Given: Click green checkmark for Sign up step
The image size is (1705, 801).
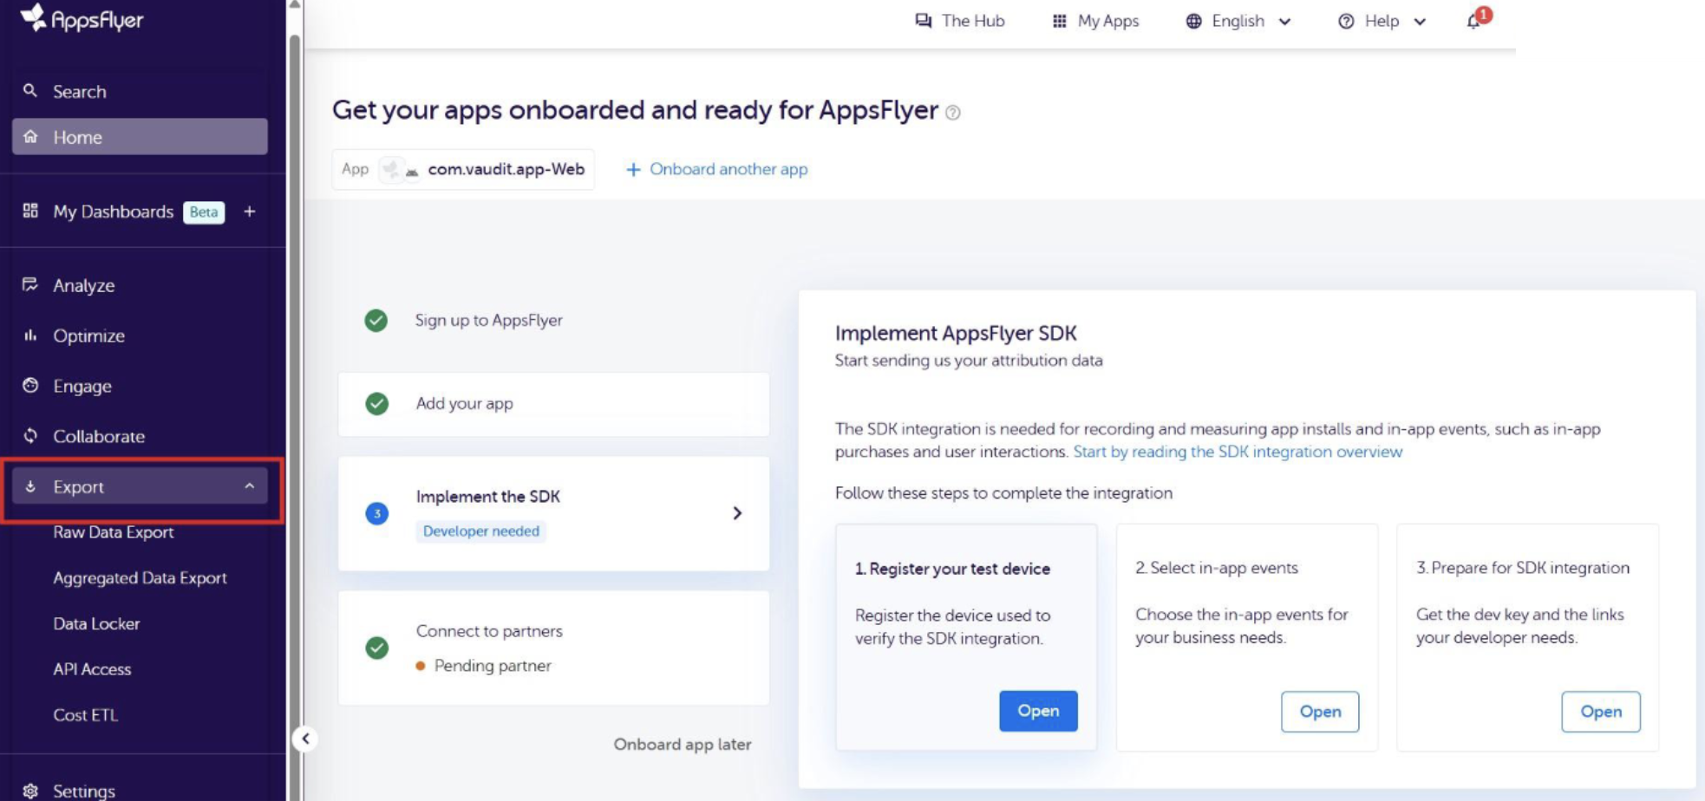Looking at the screenshot, I should coord(376,320).
